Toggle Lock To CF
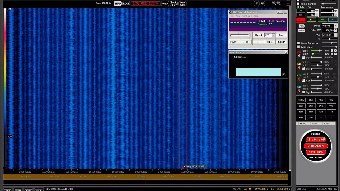The height and width of the screenshot is (191, 340). (174, 3)
